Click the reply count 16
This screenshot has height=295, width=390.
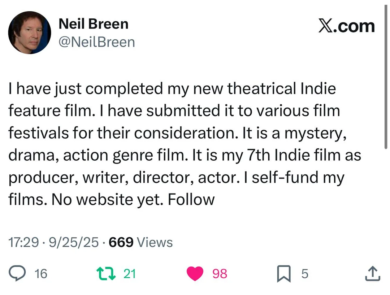pos(41,274)
